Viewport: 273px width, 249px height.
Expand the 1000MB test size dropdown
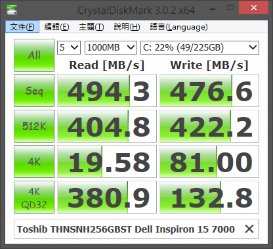click(x=111, y=47)
